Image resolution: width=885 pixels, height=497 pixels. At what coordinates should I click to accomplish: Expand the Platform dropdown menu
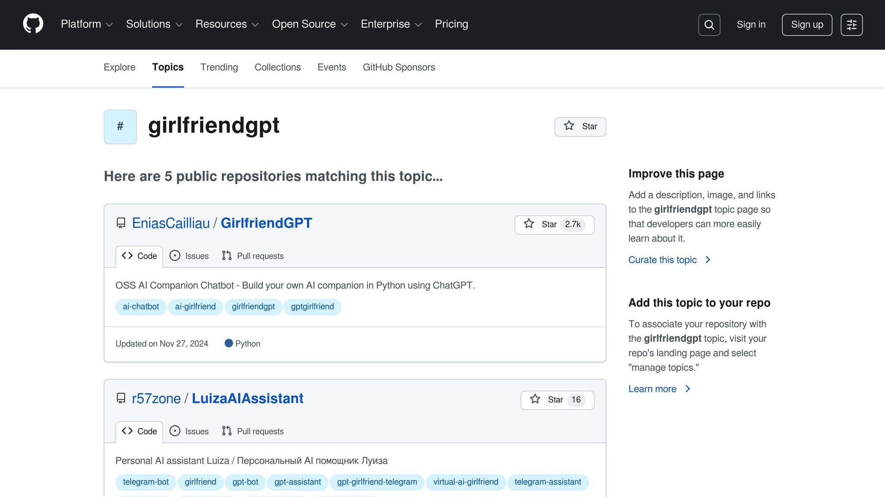point(86,24)
